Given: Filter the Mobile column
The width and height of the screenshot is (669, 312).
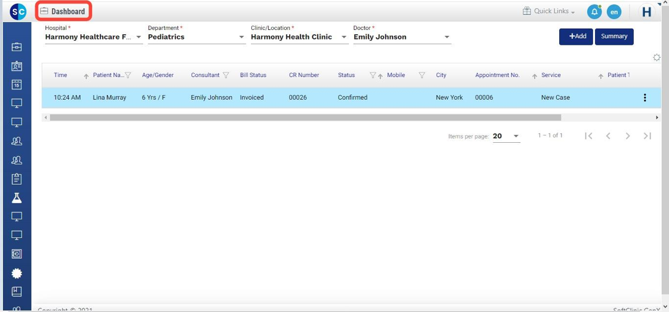Looking at the screenshot, I should click(422, 75).
